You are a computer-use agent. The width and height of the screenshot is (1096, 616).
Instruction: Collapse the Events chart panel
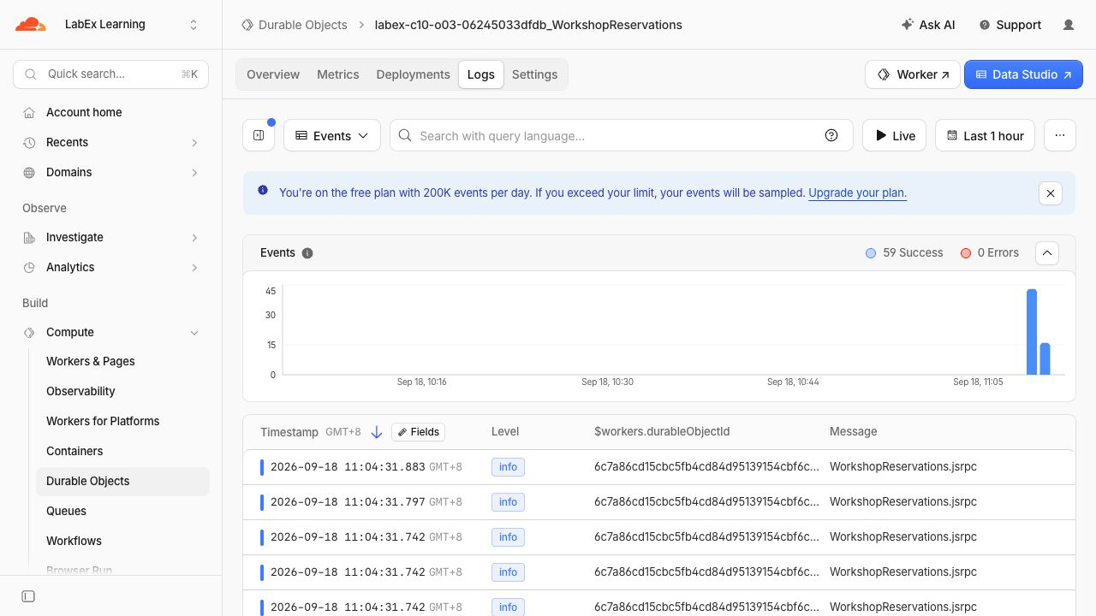point(1047,253)
